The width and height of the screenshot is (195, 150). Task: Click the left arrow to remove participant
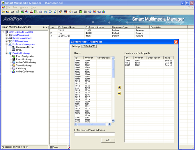coord(119,93)
